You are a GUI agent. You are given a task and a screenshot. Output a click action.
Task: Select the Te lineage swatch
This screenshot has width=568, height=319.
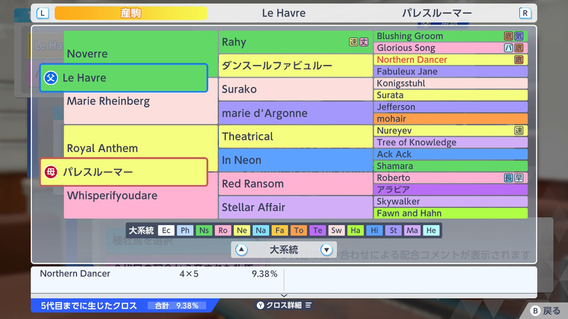(x=317, y=230)
